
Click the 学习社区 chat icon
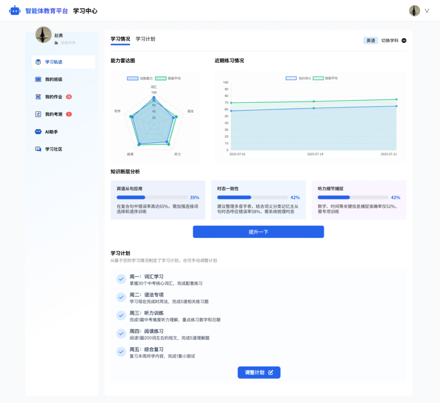pyautogui.click(x=38, y=149)
